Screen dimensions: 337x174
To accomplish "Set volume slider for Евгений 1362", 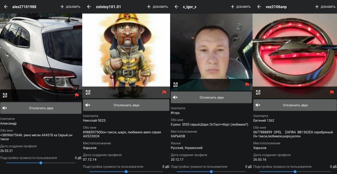I will 295,172.
